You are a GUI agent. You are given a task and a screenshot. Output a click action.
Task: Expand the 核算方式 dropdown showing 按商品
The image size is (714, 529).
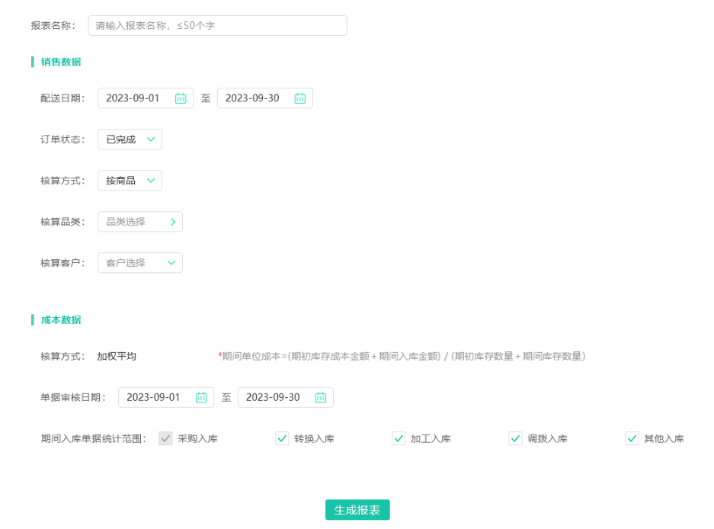pyautogui.click(x=130, y=181)
